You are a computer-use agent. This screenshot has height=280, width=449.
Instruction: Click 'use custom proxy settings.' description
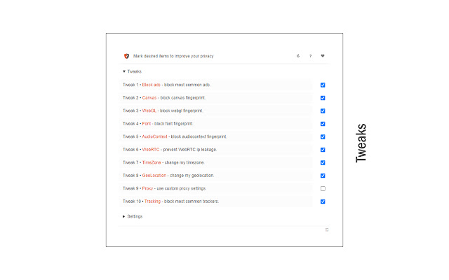coord(182,188)
